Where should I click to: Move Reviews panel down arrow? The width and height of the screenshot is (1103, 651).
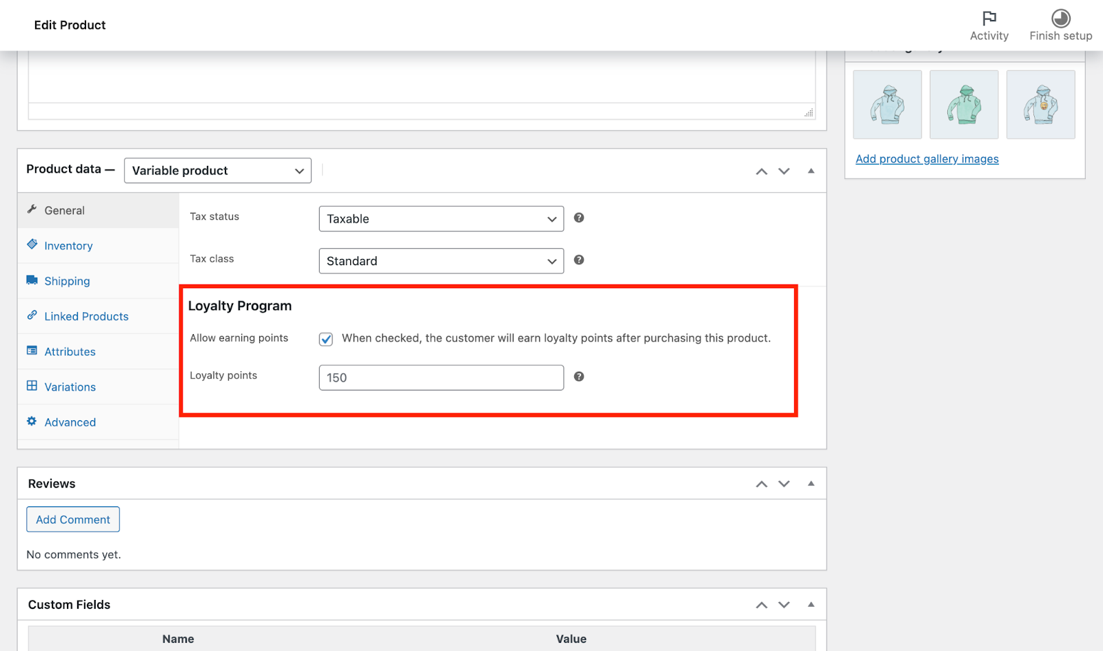tap(784, 484)
